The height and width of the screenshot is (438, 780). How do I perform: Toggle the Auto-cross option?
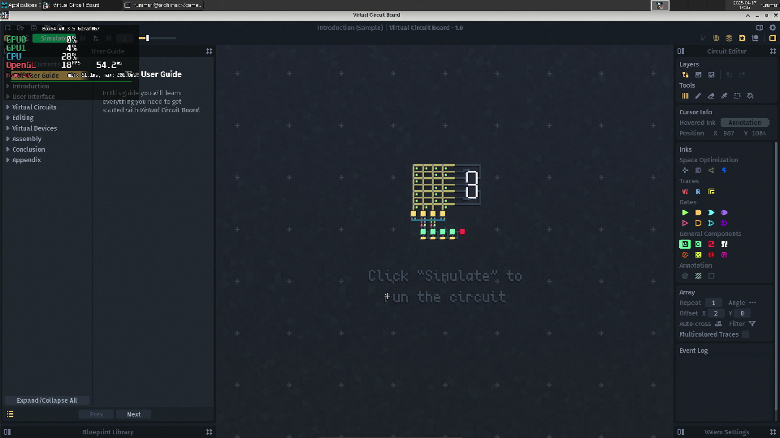718,324
